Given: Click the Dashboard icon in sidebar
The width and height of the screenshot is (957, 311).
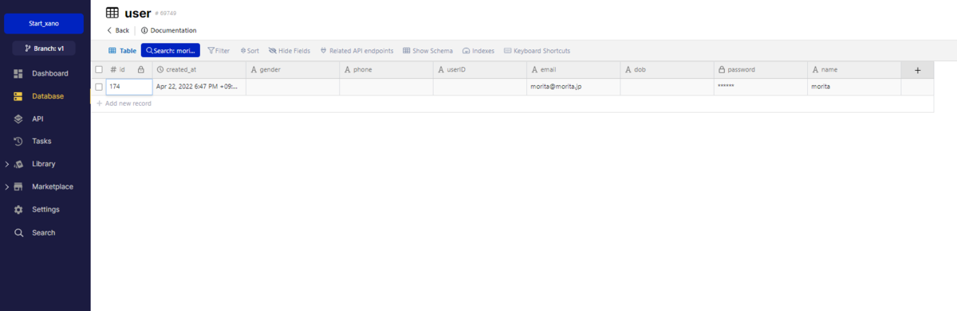Looking at the screenshot, I should 18,73.
